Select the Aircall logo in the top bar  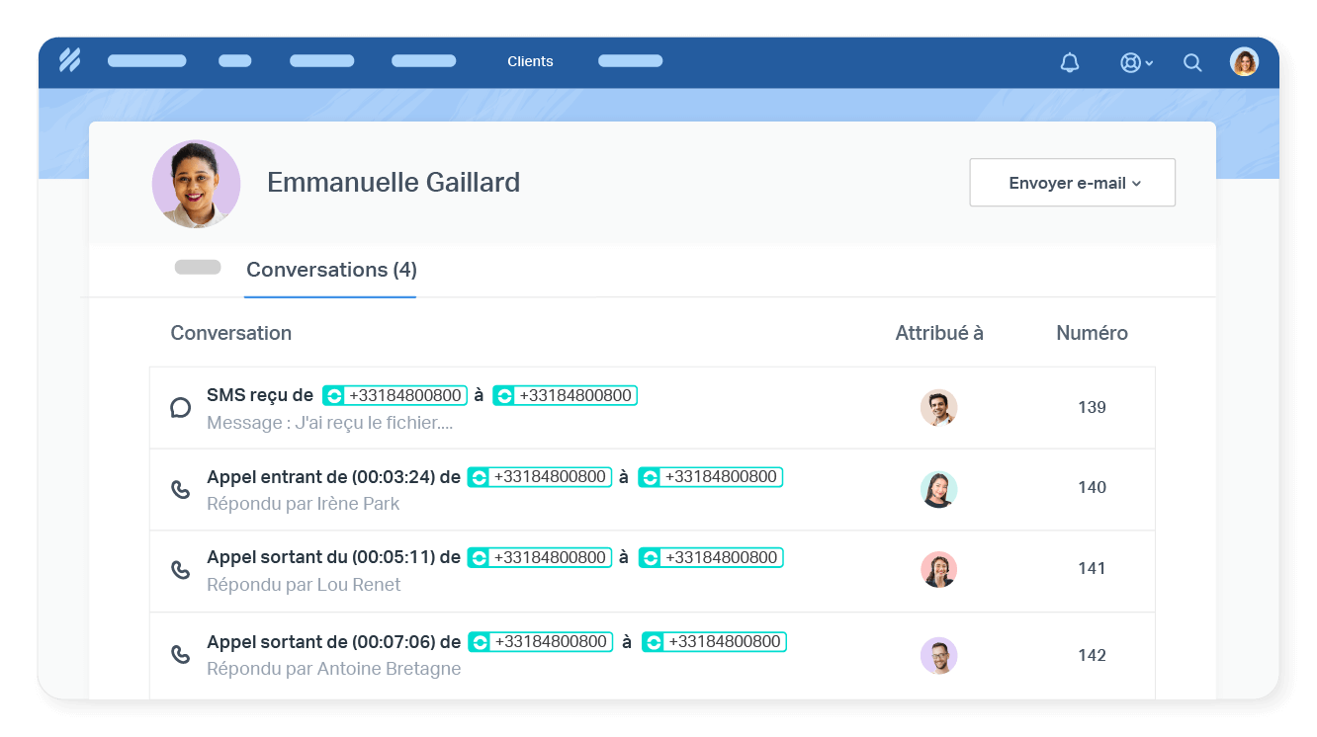(x=69, y=60)
